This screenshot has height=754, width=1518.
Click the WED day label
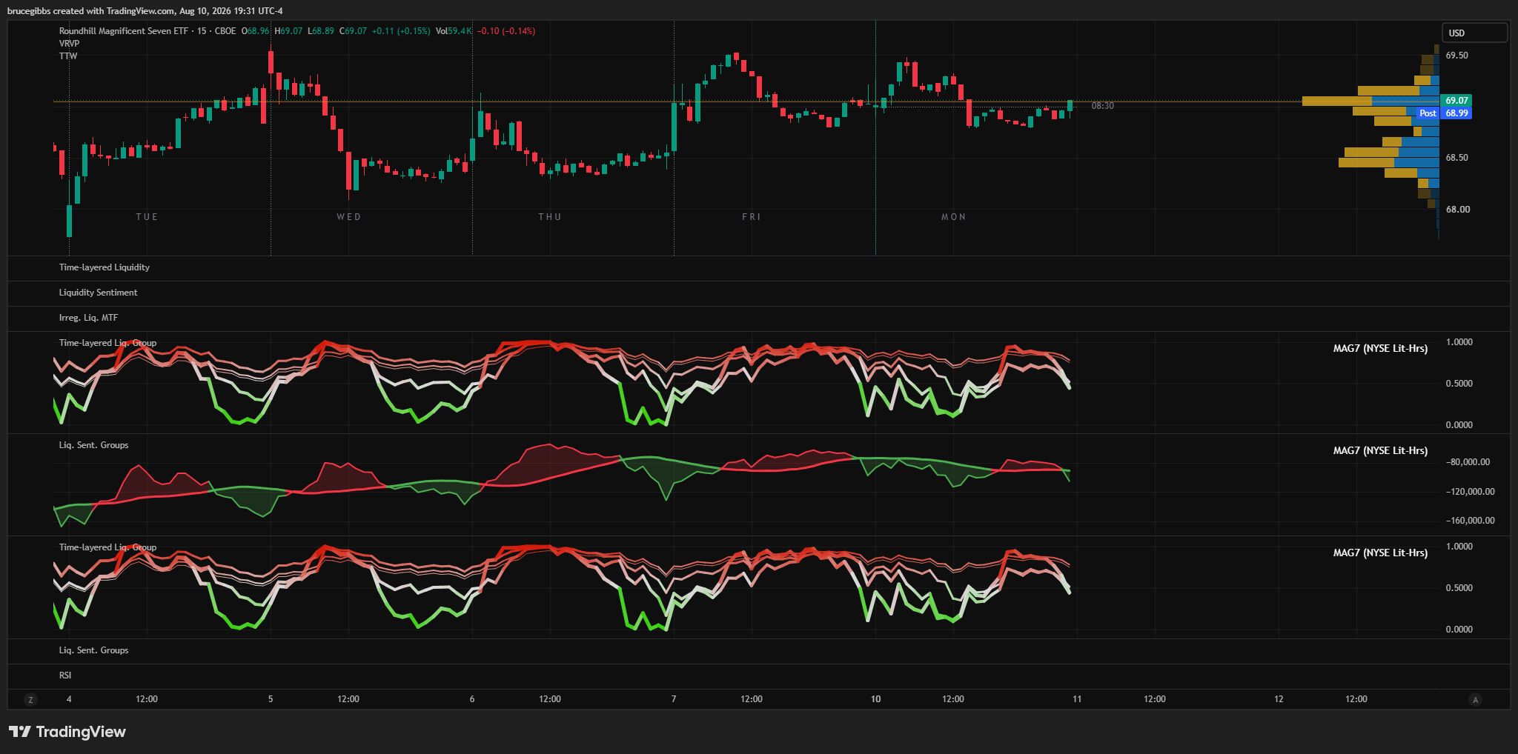tap(349, 217)
